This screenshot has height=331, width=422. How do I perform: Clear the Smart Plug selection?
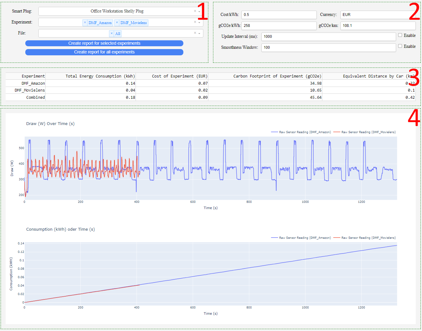click(195, 11)
